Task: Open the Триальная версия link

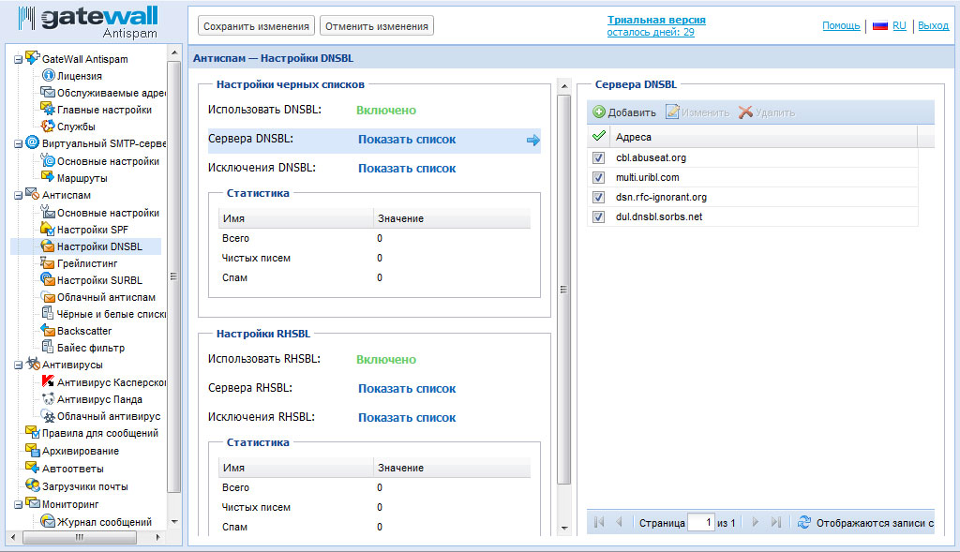Action: pos(656,20)
